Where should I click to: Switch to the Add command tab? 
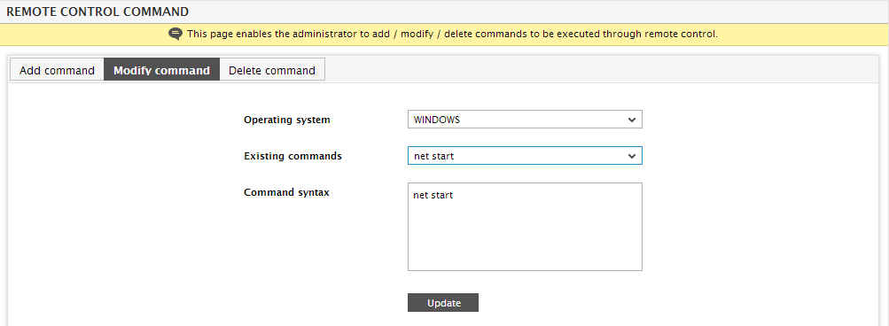(57, 70)
